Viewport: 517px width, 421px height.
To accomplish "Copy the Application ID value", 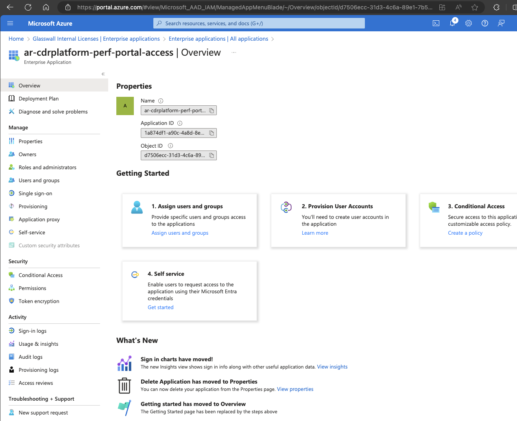I will pos(212,133).
